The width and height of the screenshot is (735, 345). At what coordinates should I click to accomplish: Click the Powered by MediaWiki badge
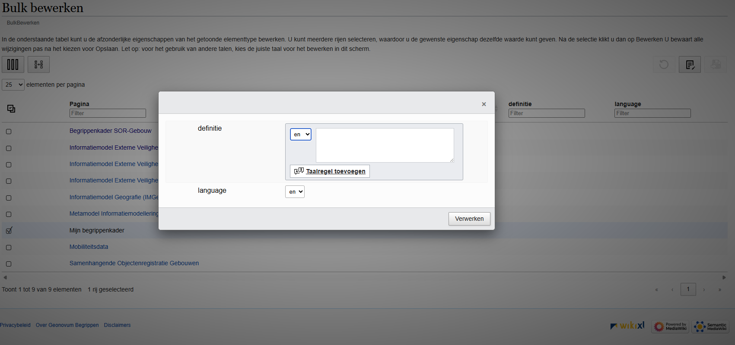point(670,326)
